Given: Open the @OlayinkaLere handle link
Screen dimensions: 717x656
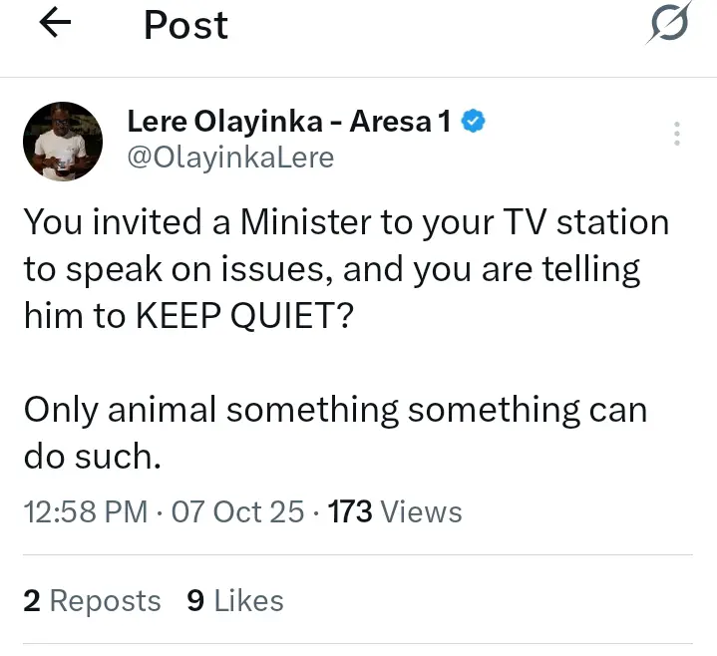Looking at the screenshot, I should [230, 158].
